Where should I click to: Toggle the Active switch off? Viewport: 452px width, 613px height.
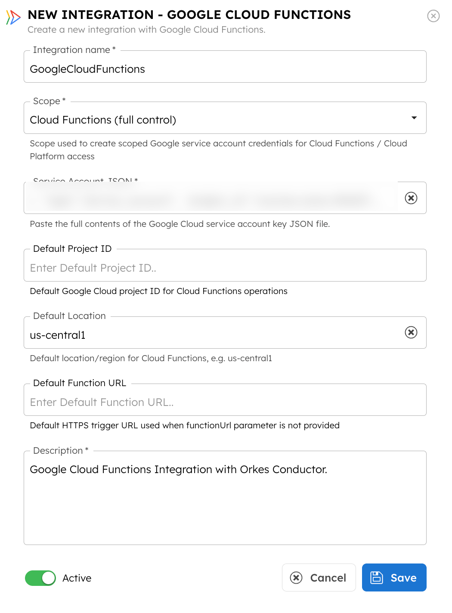pos(40,578)
